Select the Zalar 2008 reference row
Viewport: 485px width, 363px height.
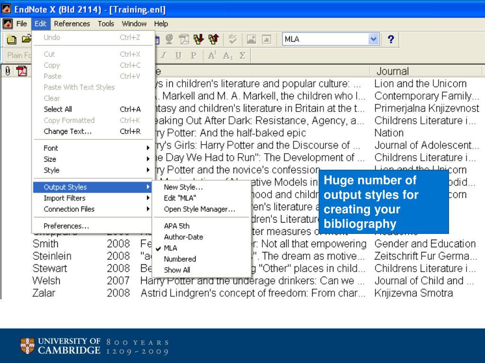(242, 293)
